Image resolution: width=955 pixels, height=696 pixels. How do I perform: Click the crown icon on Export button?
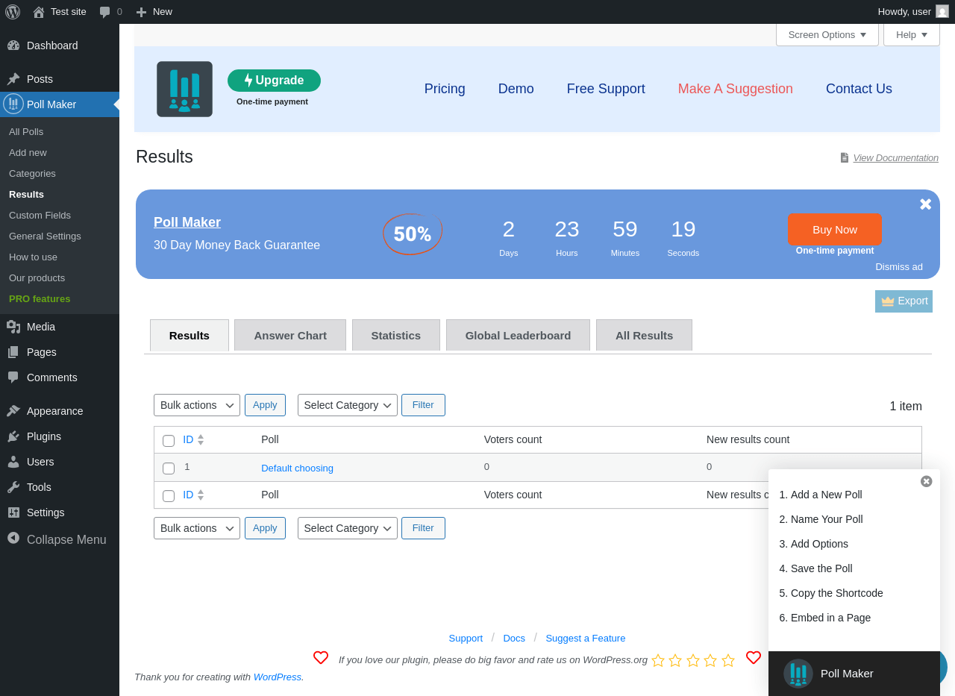pos(888,301)
